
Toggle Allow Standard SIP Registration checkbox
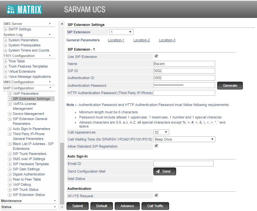[x=156, y=146]
